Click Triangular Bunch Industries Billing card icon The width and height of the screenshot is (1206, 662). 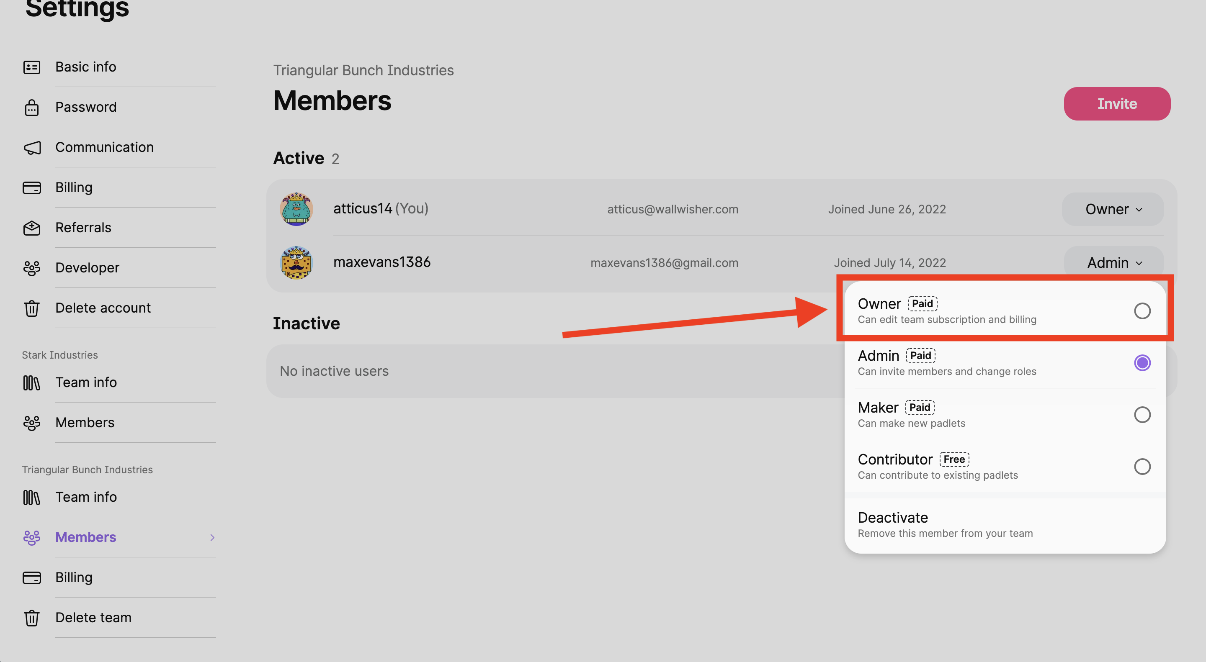[32, 578]
